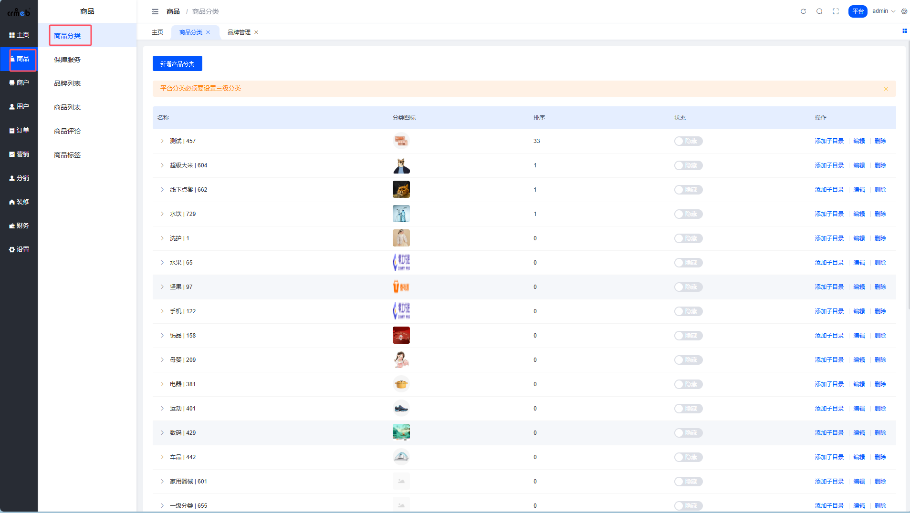Image resolution: width=910 pixels, height=513 pixels.
Task: Select 品牌列表 in the submenu
Action: 67,83
